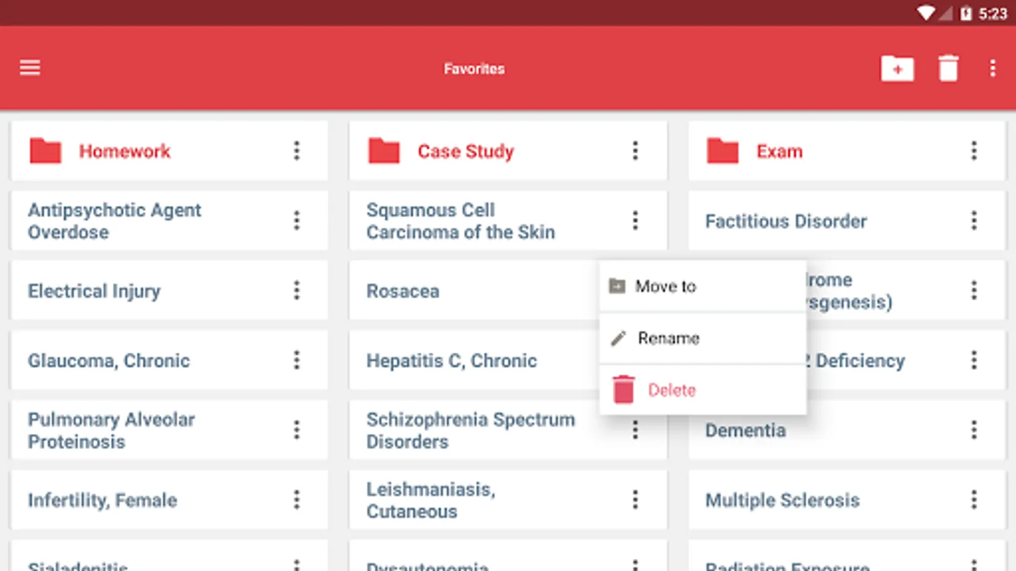The image size is (1016, 571).
Task: Select Rename in the popup menu
Action: [668, 338]
